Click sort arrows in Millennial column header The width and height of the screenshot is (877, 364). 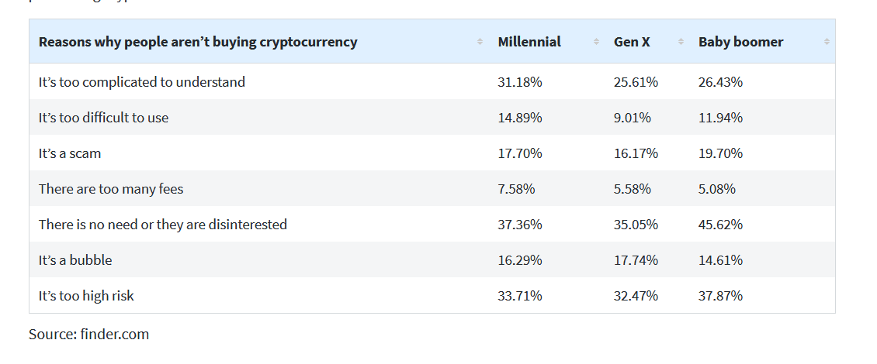coord(596,42)
